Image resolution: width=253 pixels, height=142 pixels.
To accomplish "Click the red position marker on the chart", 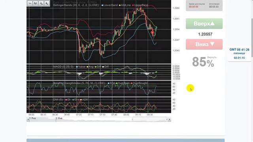I will click(x=152, y=33).
